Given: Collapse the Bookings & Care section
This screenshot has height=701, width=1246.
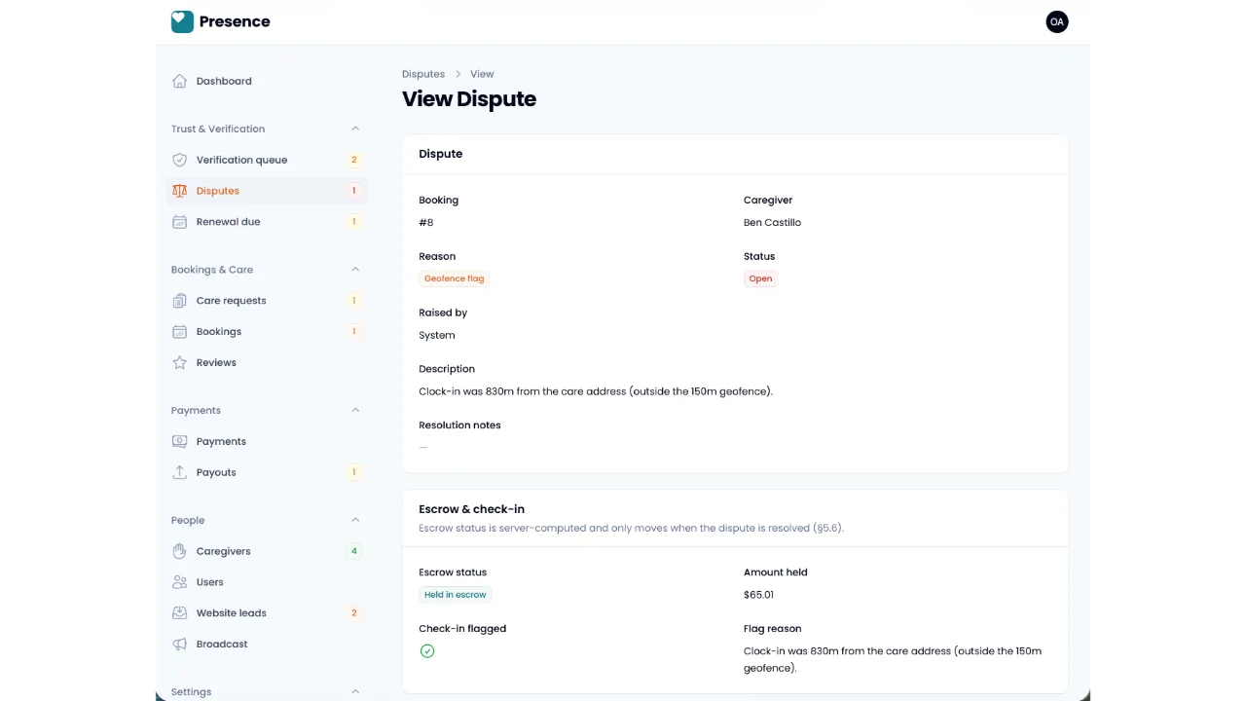Looking at the screenshot, I should 355,270.
